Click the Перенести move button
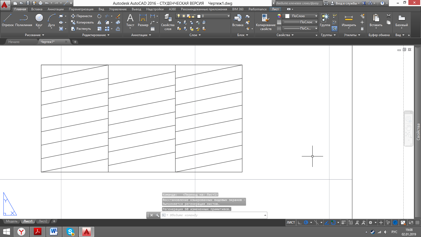The height and width of the screenshot is (237, 421). [82, 16]
